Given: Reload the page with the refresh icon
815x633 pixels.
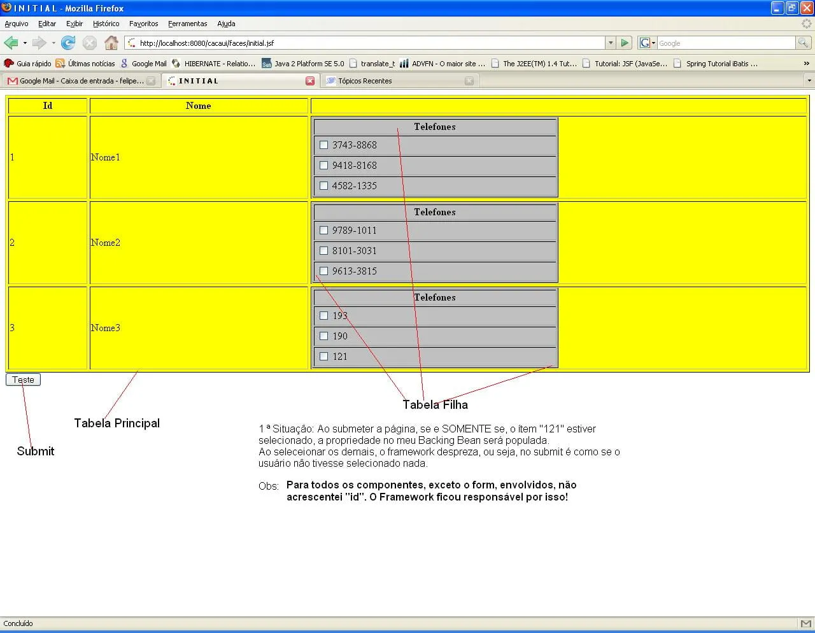Looking at the screenshot, I should (x=68, y=43).
